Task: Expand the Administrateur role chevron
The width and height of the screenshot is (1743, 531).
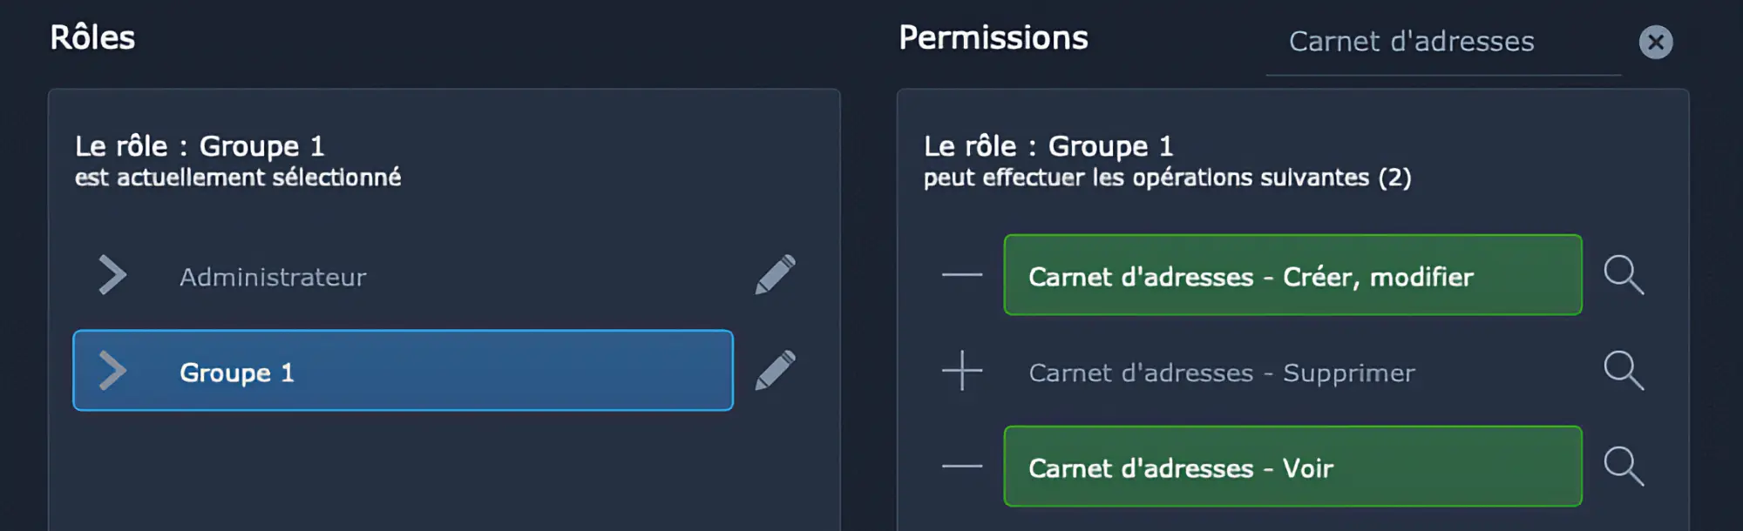Action: coord(112,275)
